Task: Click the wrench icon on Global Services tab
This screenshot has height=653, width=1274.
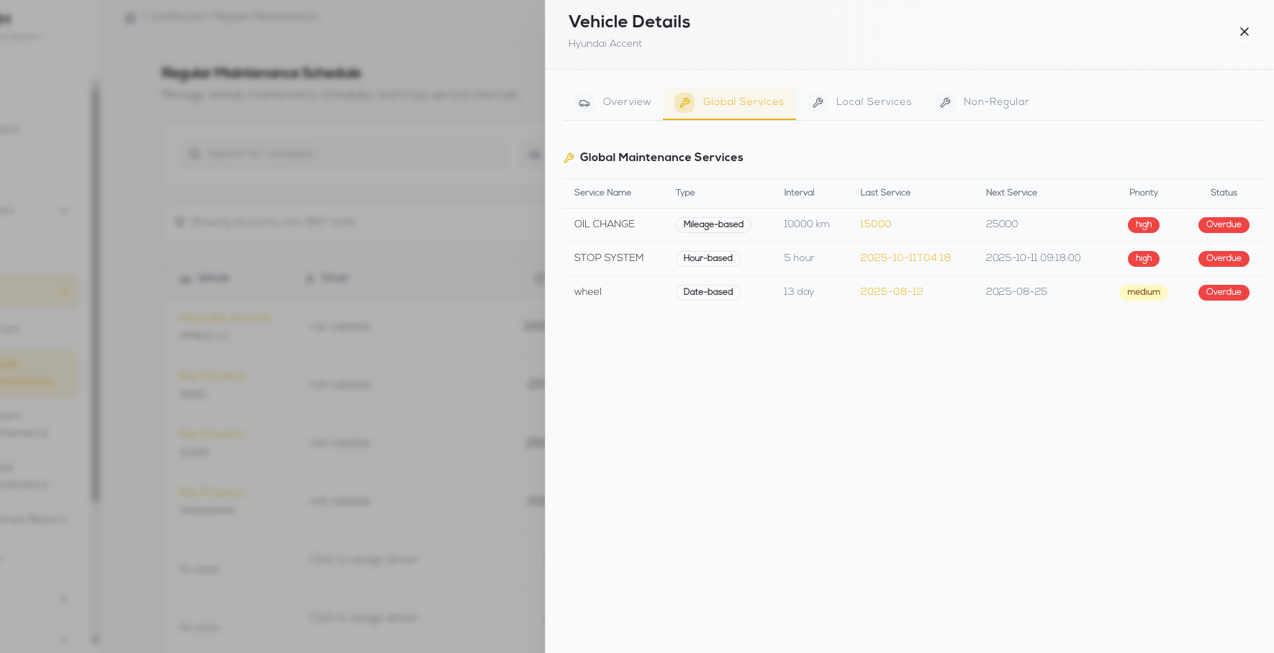Action: 684,103
